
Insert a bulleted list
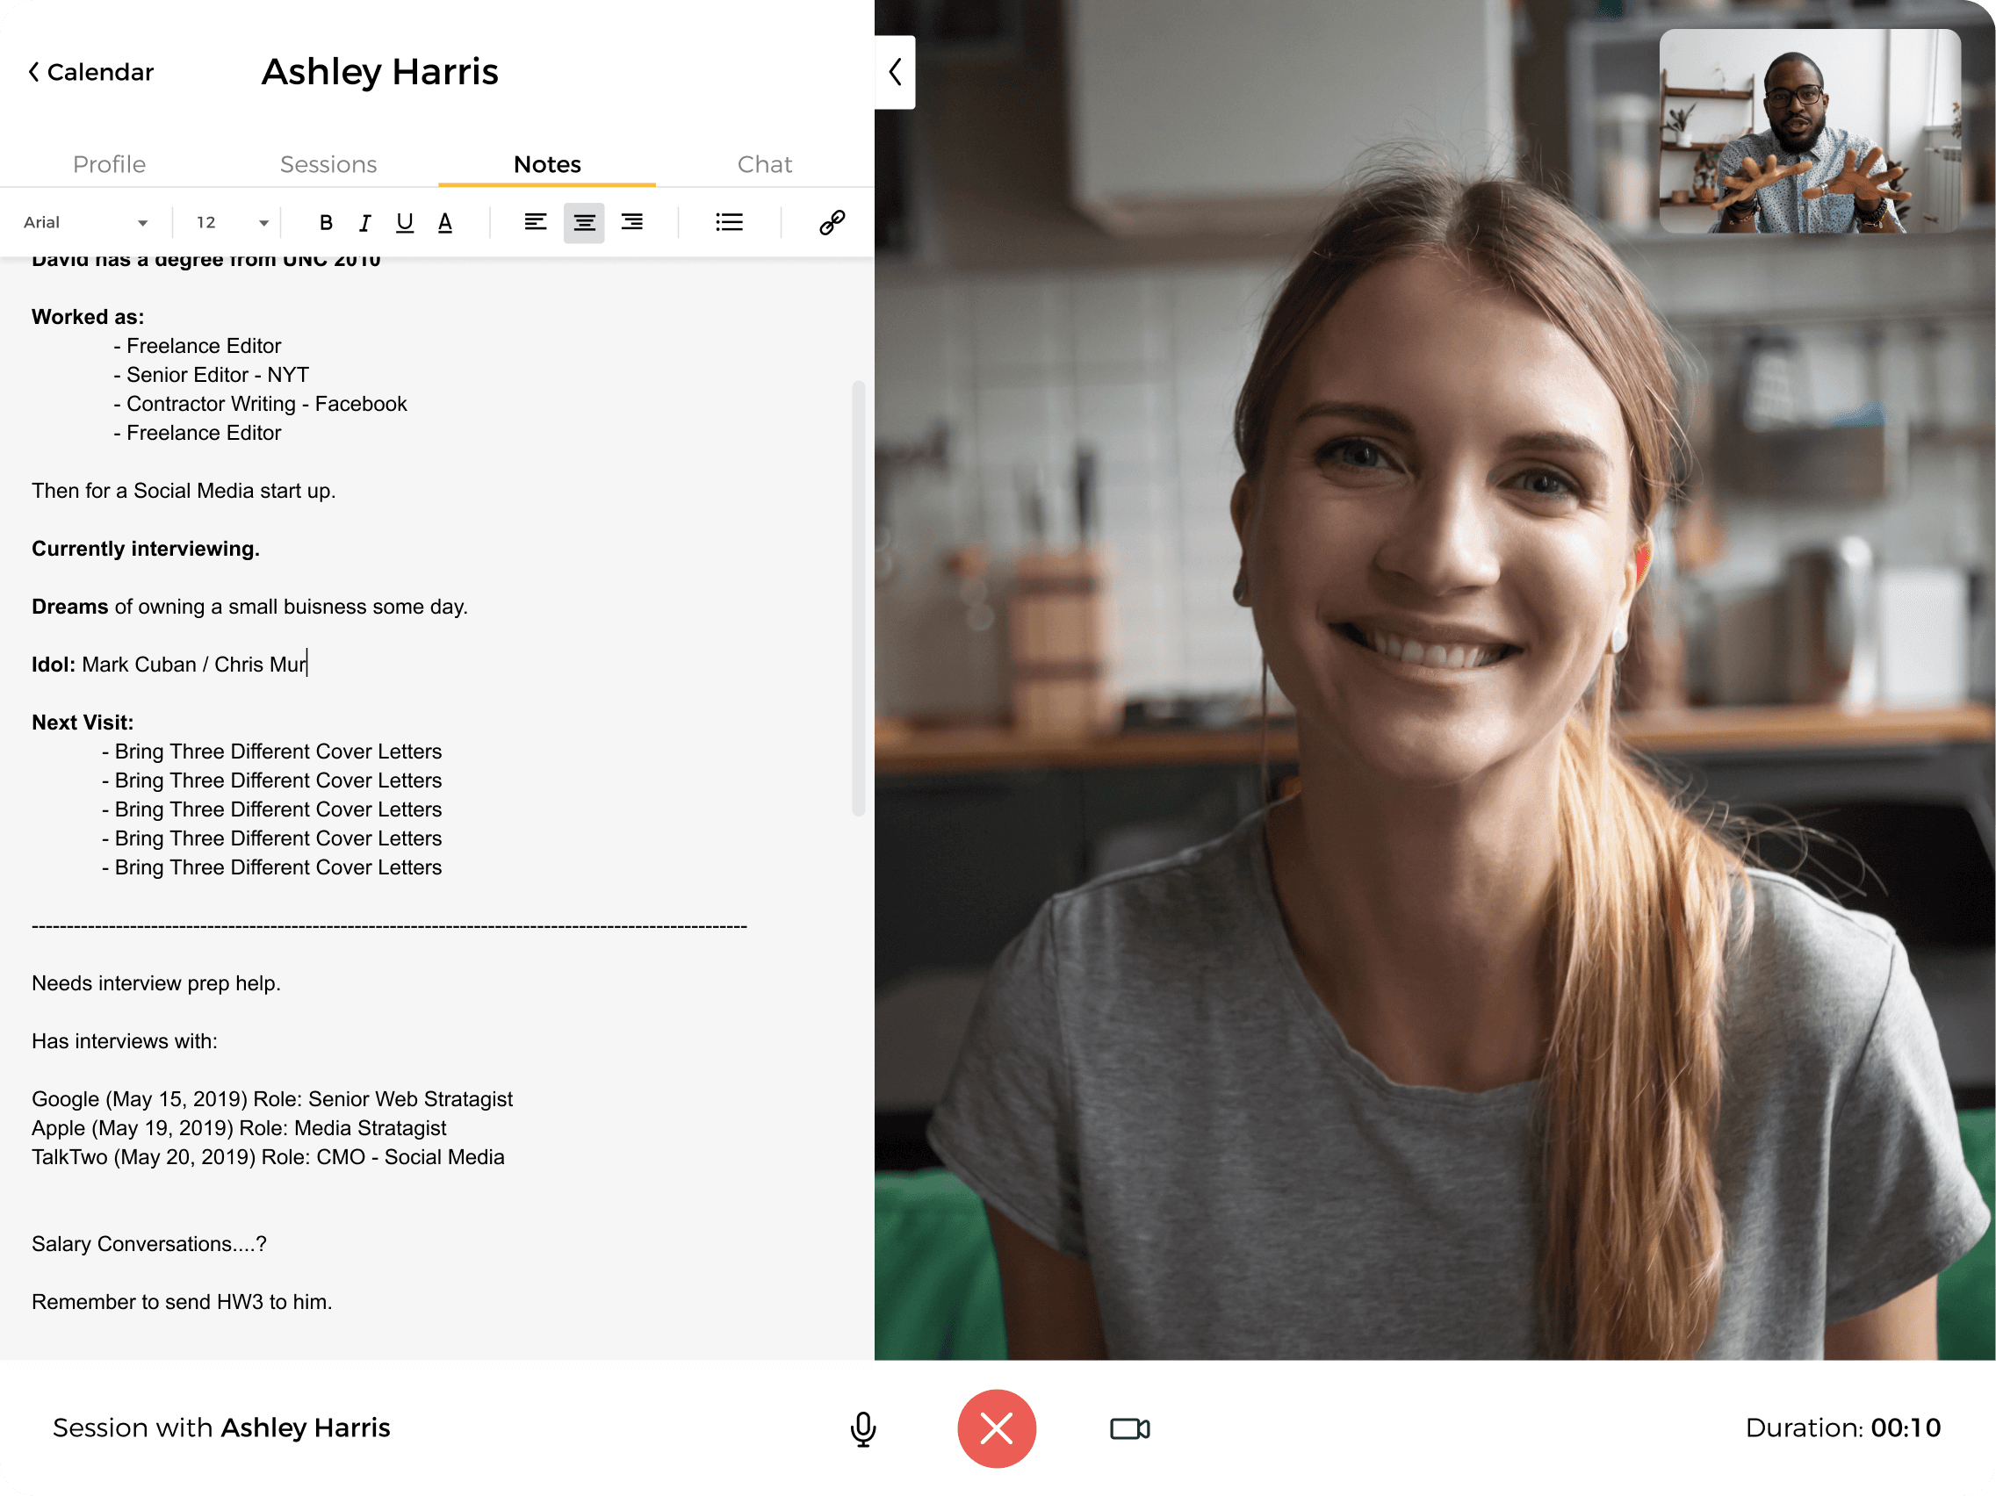(729, 222)
